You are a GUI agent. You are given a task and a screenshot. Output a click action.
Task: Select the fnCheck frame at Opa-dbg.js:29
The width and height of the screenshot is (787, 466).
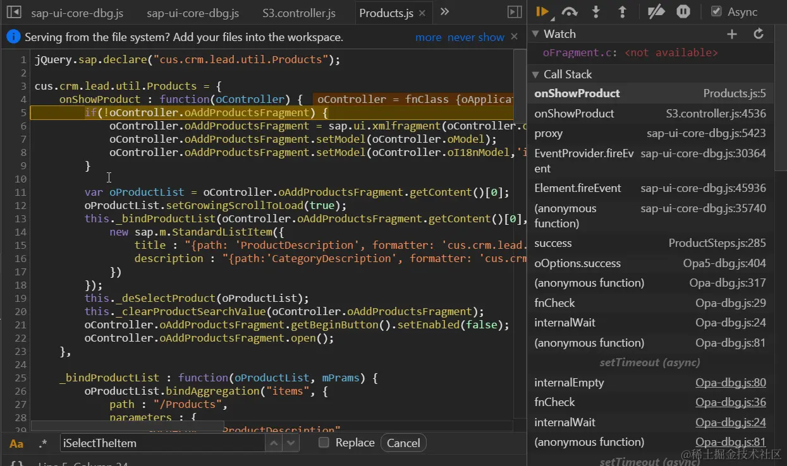click(650, 303)
